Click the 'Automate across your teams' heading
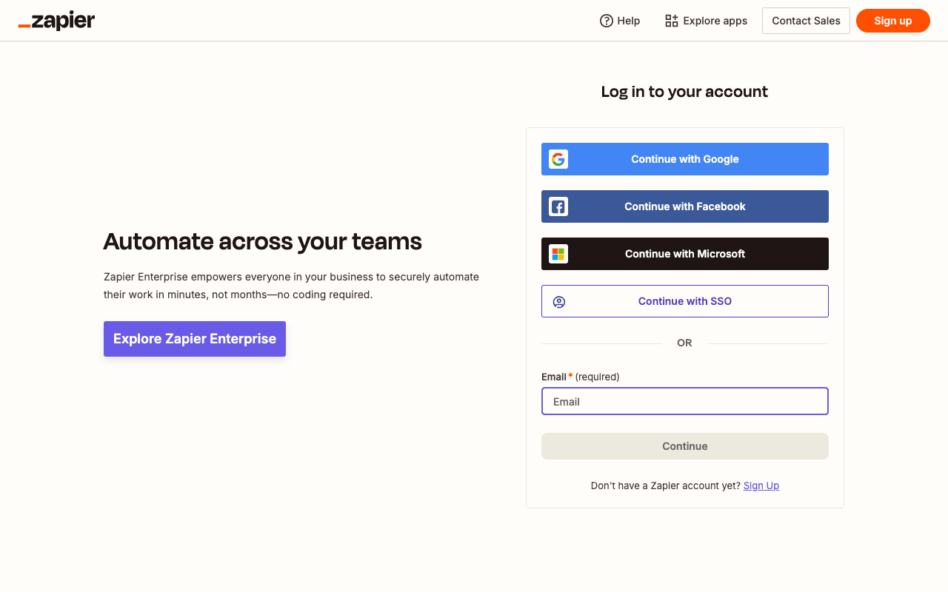 click(x=263, y=241)
